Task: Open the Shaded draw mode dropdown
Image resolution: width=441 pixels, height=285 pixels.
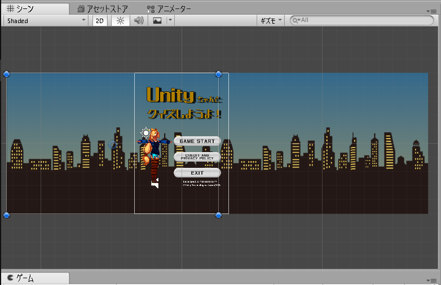Action: [45, 20]
